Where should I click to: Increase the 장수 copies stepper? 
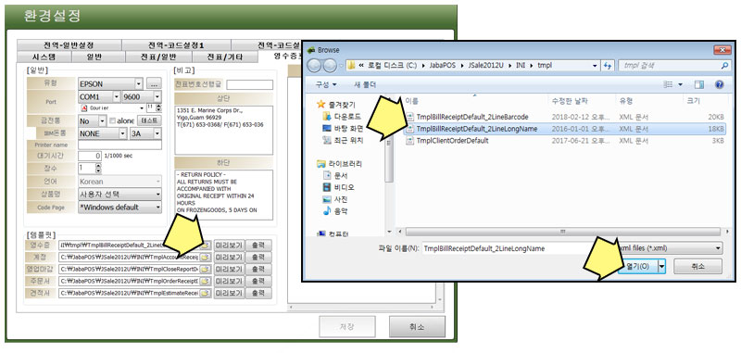[x=98, y=166]
